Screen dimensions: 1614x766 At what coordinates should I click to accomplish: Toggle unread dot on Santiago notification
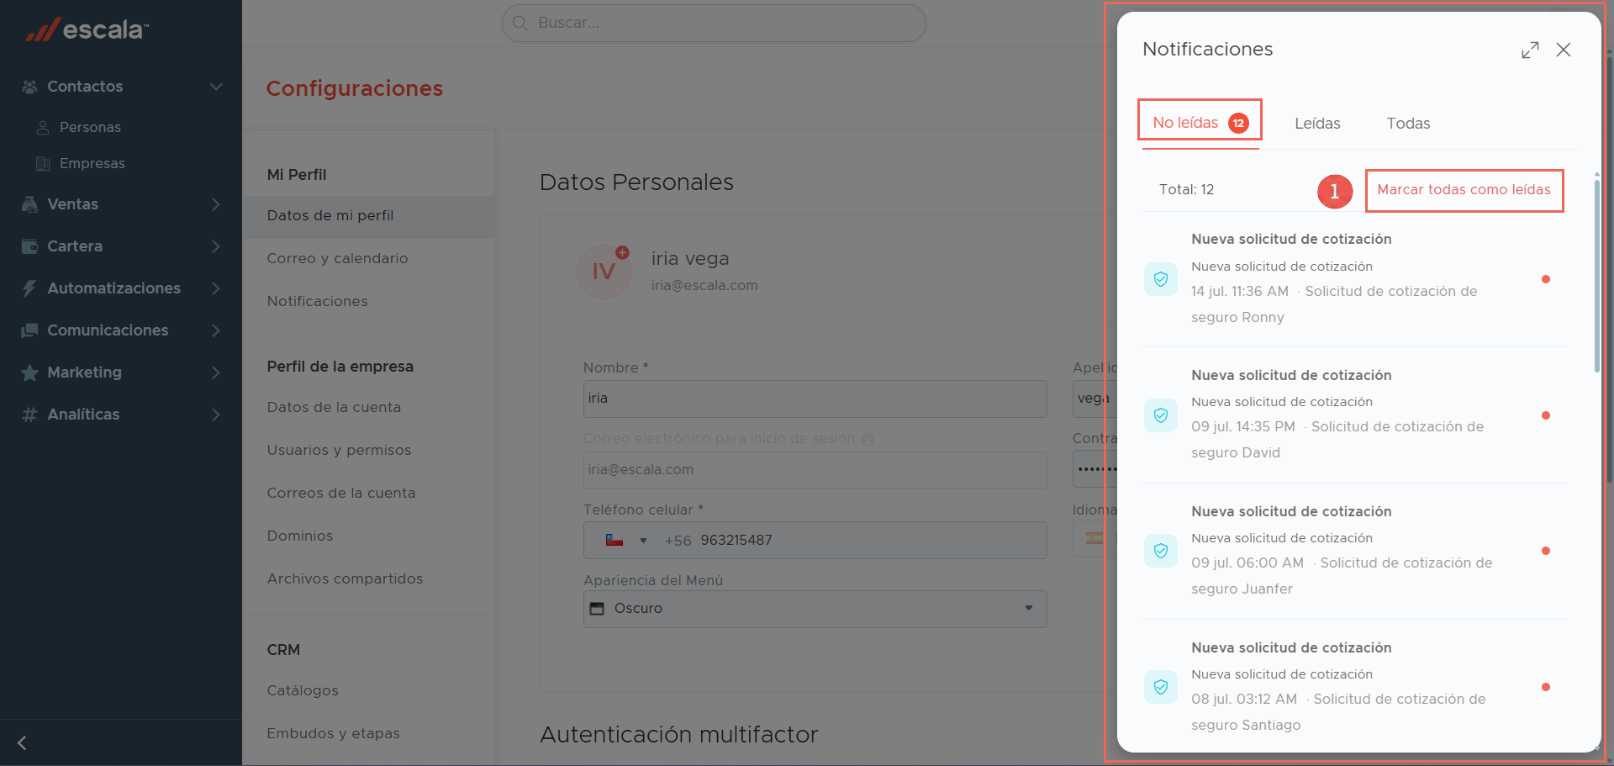click(1546, 687)
